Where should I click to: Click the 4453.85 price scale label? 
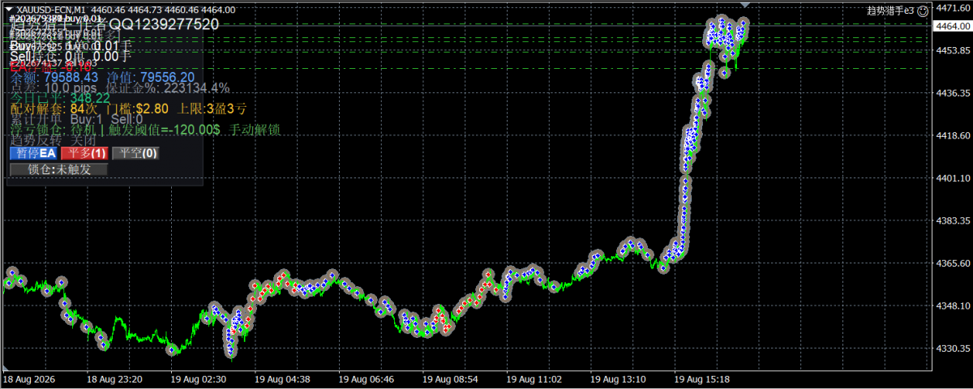pos(953,50)
